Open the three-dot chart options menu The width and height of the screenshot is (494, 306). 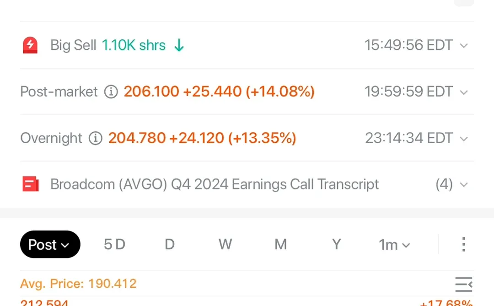[463, 245]
